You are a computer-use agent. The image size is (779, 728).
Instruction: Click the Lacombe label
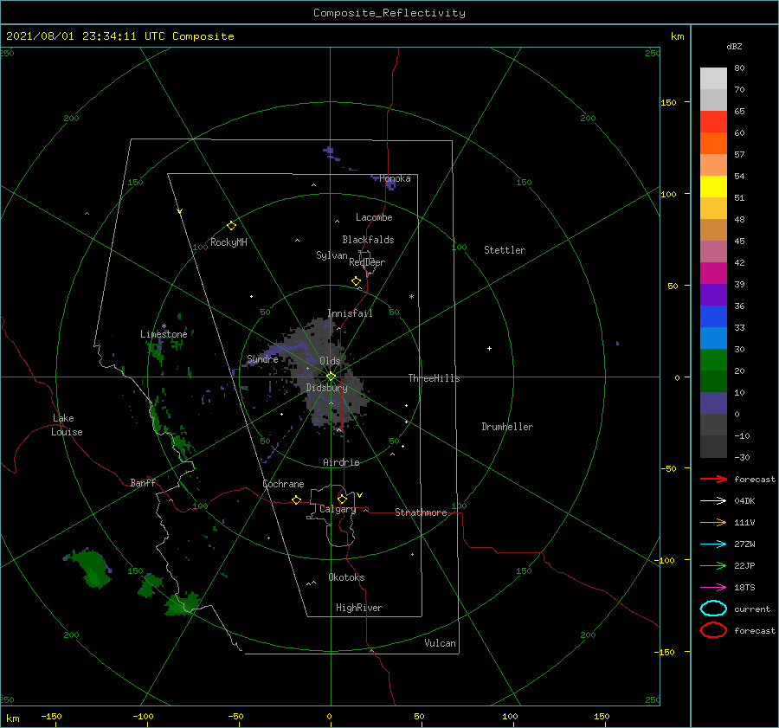point(374,217)
